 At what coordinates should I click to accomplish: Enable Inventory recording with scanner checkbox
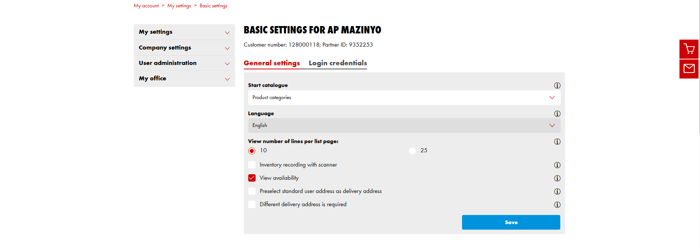click(252, 165)
